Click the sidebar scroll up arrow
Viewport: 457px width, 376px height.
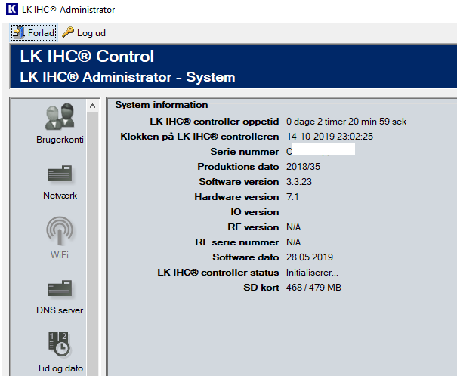(x=92, y=106)
